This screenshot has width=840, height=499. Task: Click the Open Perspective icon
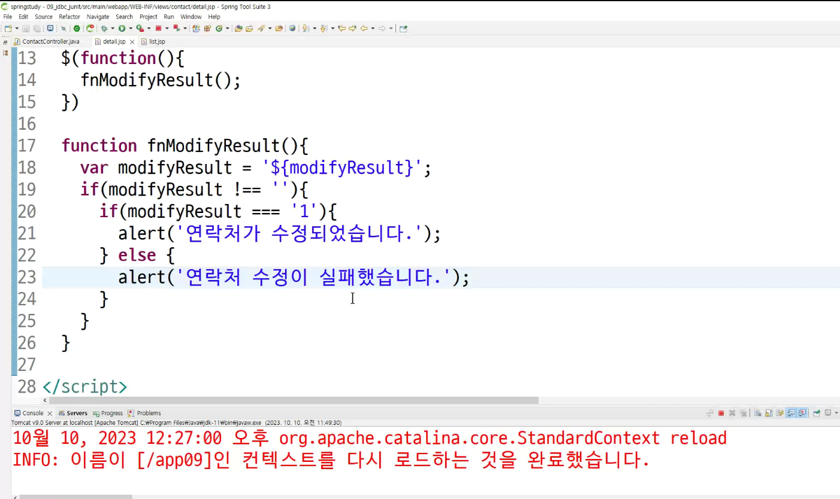click(x=403, y=28)
